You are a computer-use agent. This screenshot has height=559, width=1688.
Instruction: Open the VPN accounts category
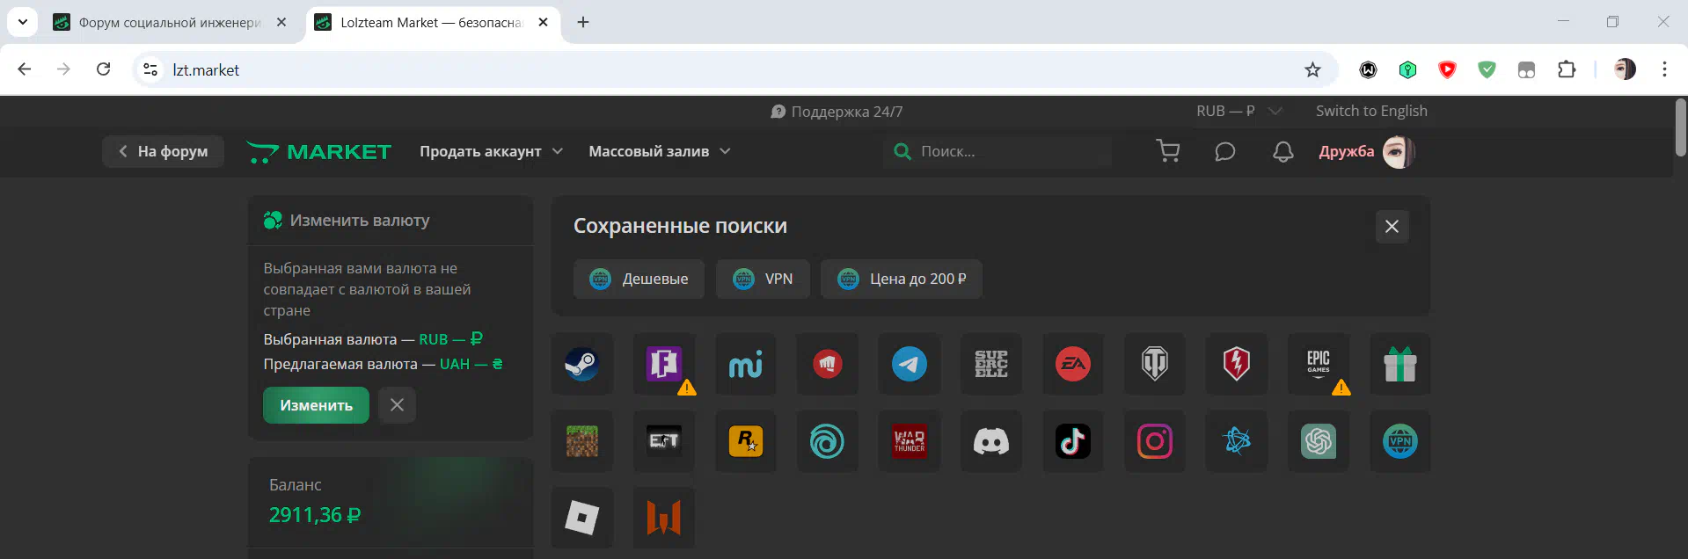1400,441
